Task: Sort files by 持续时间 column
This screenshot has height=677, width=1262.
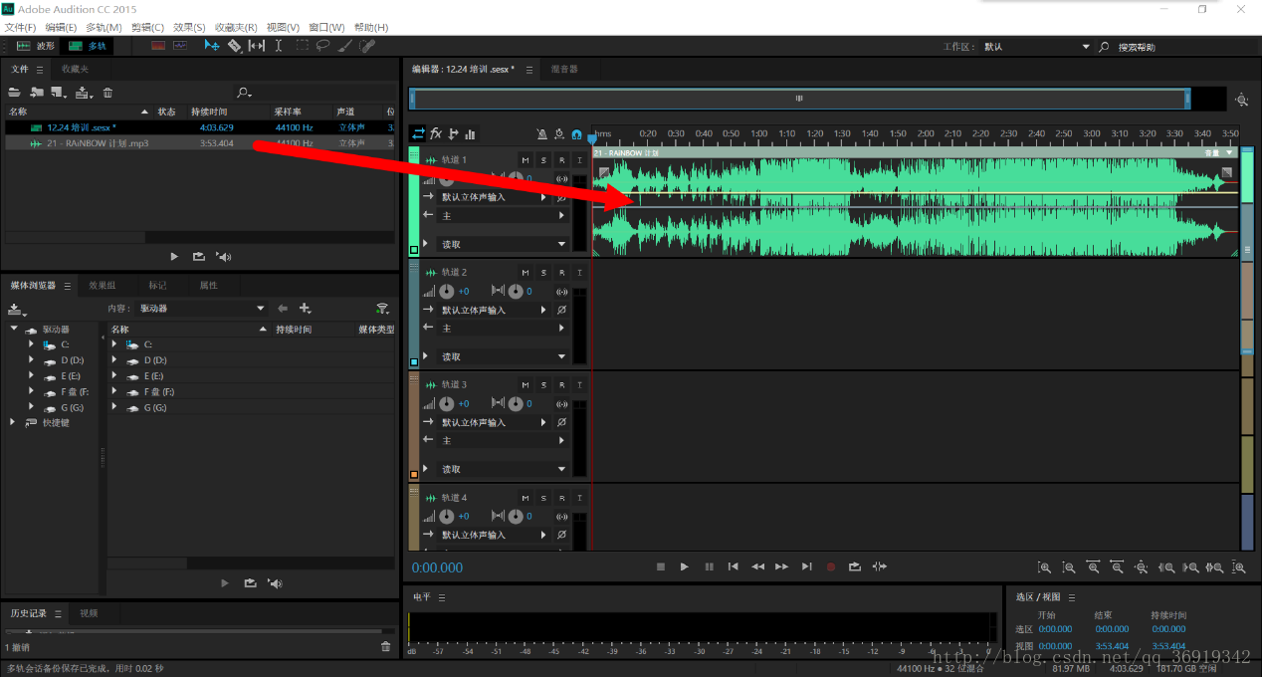Action: [209, 112]
